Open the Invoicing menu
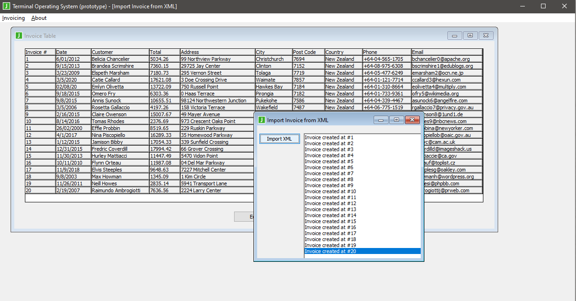 pos(13,18)
